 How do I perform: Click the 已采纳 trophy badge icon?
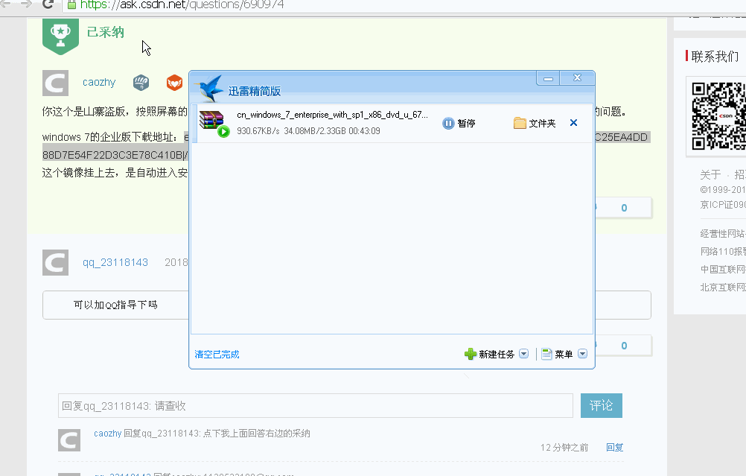coord(60,37)
